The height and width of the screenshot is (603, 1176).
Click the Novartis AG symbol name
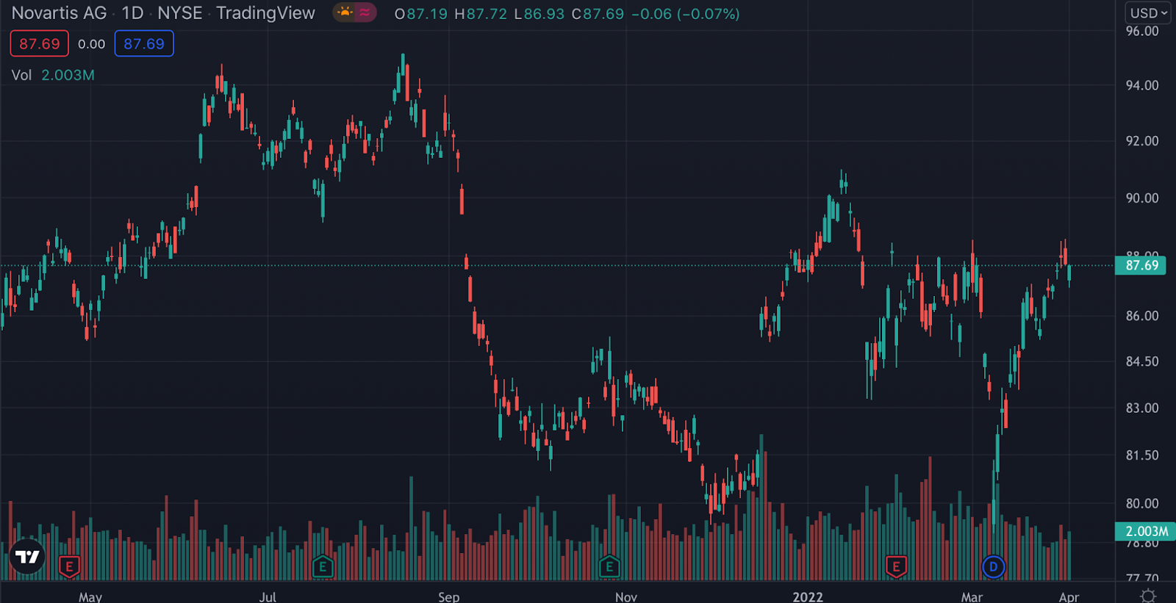click(x=60, y=13)
